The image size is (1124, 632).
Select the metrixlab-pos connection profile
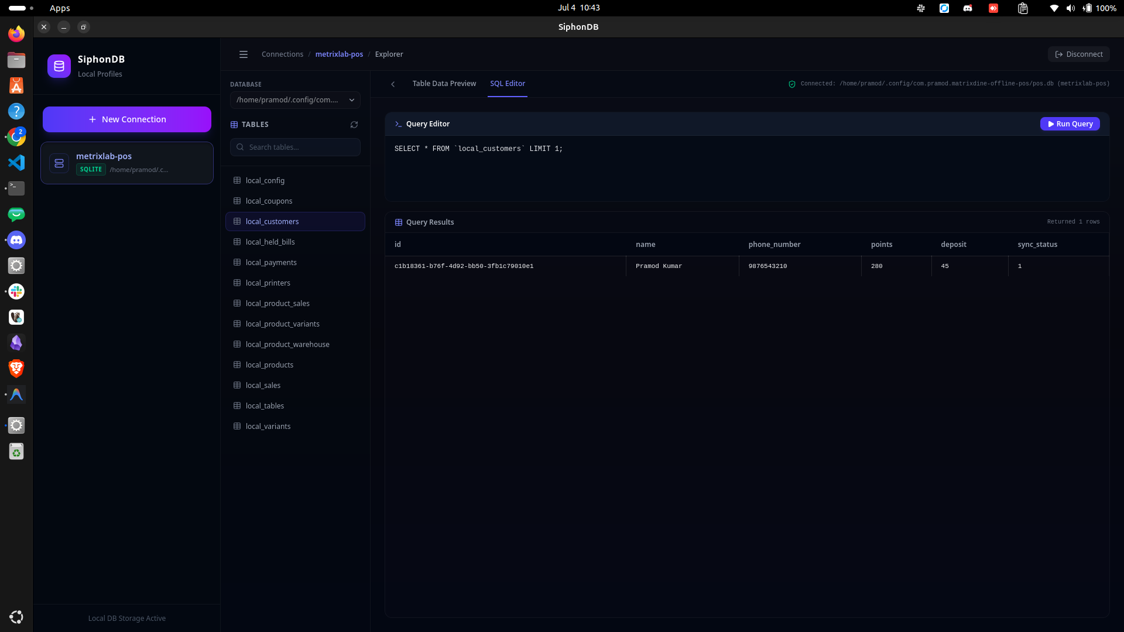[x=127, y=163]
